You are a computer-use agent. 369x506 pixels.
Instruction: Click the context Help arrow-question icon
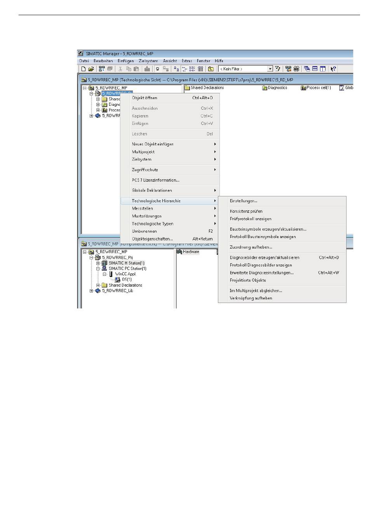[x=333, y=69]
